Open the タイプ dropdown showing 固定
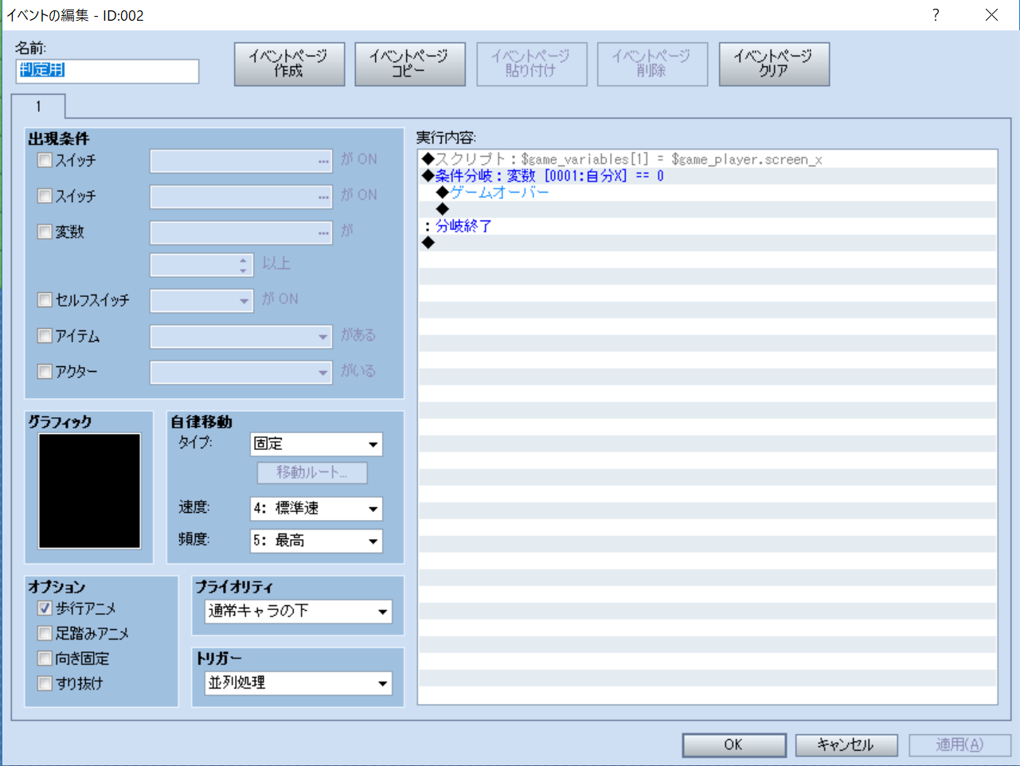This screenshot has height=766, width=1020. tap(316, 444)
